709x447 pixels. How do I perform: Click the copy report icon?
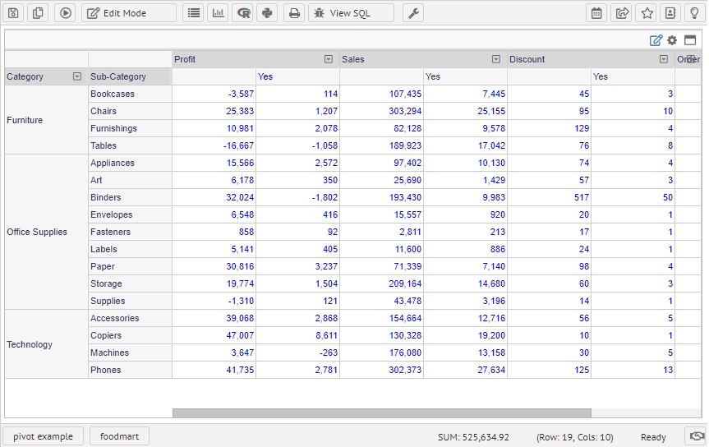click(x=39, y=13)
